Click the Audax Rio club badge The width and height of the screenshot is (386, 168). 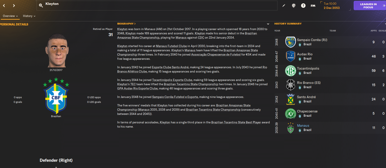pos(291,56)
